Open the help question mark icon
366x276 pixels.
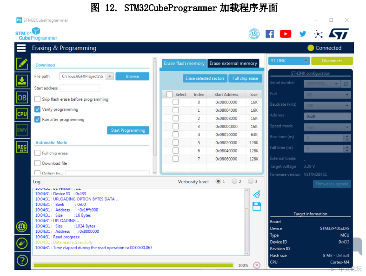click(x=22, y=260)
